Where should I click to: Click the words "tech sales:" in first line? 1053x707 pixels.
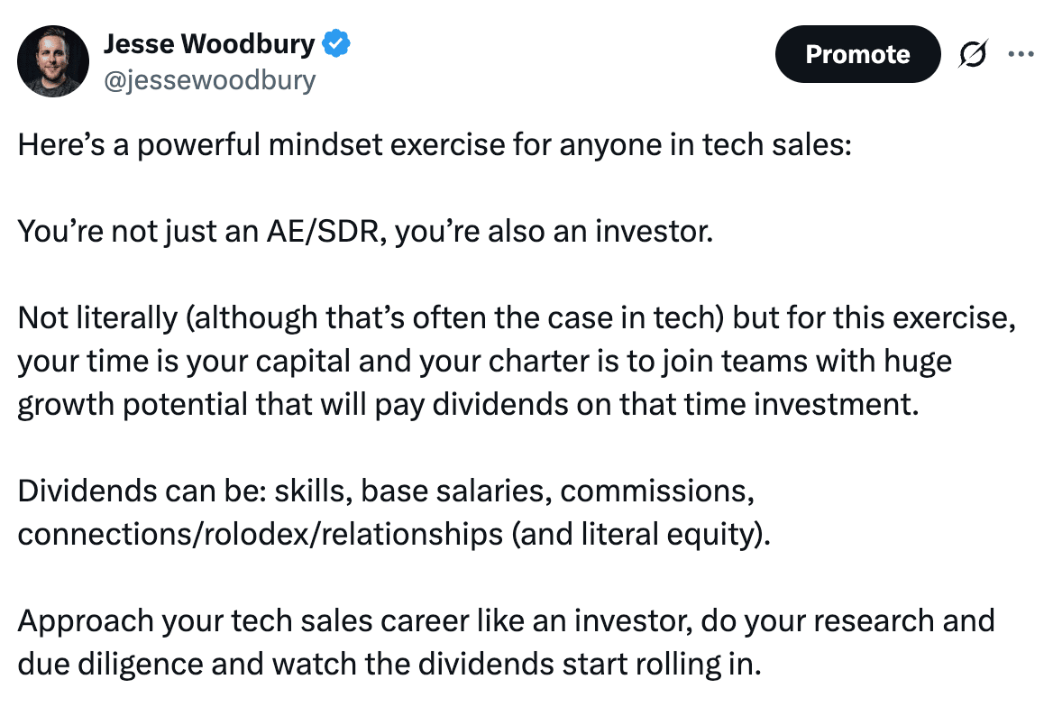[777, 145]
